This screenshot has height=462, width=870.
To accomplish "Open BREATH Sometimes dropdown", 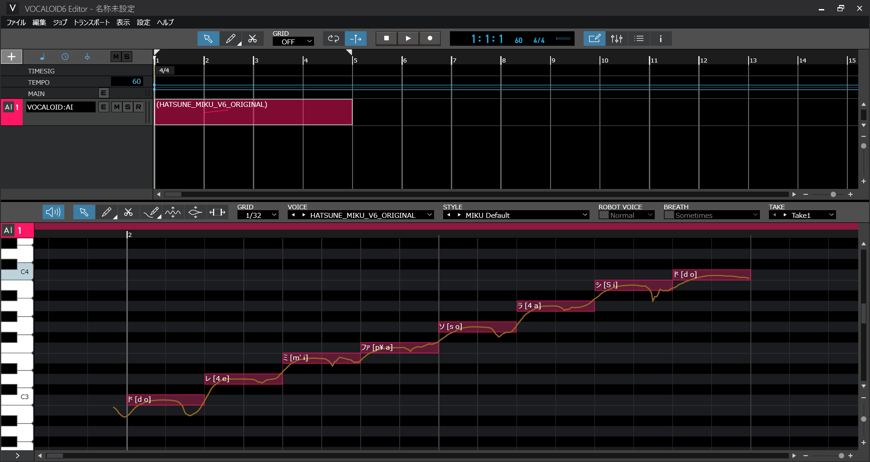I will [716, 215].
